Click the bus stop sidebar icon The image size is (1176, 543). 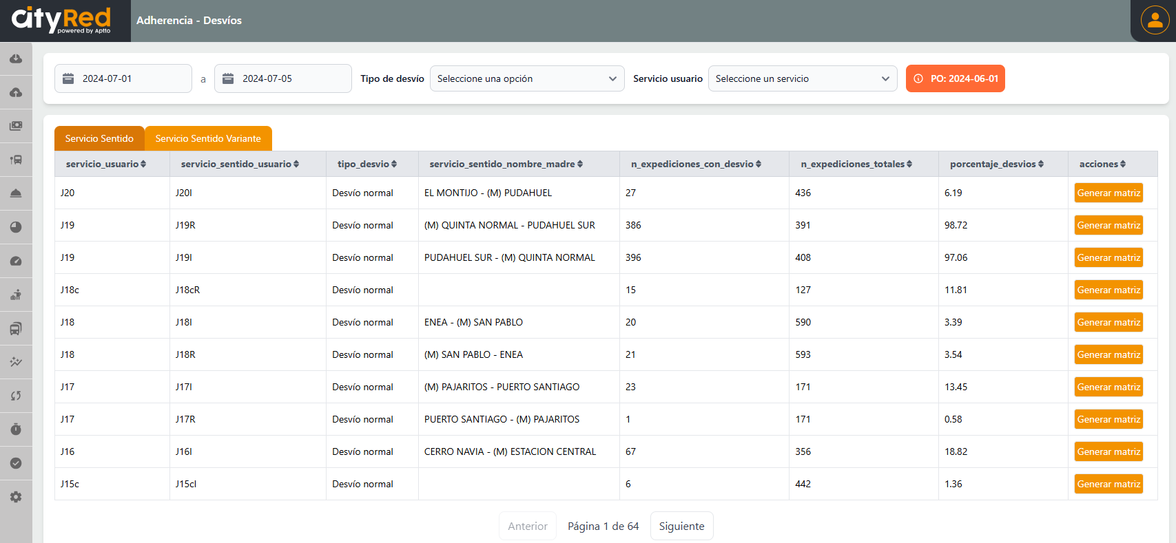[x=16, y=160]
